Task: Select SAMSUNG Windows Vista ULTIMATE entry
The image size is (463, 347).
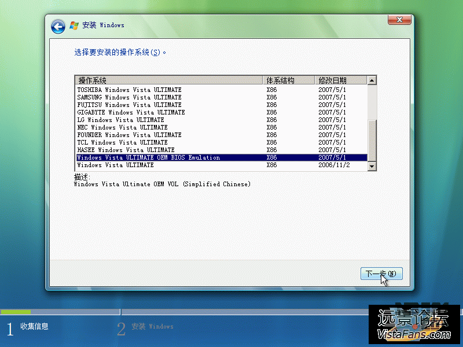Action: (130, 97)
